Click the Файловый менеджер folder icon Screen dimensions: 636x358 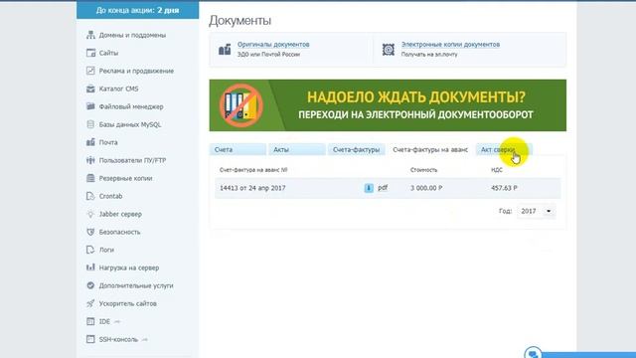(90, 106)
